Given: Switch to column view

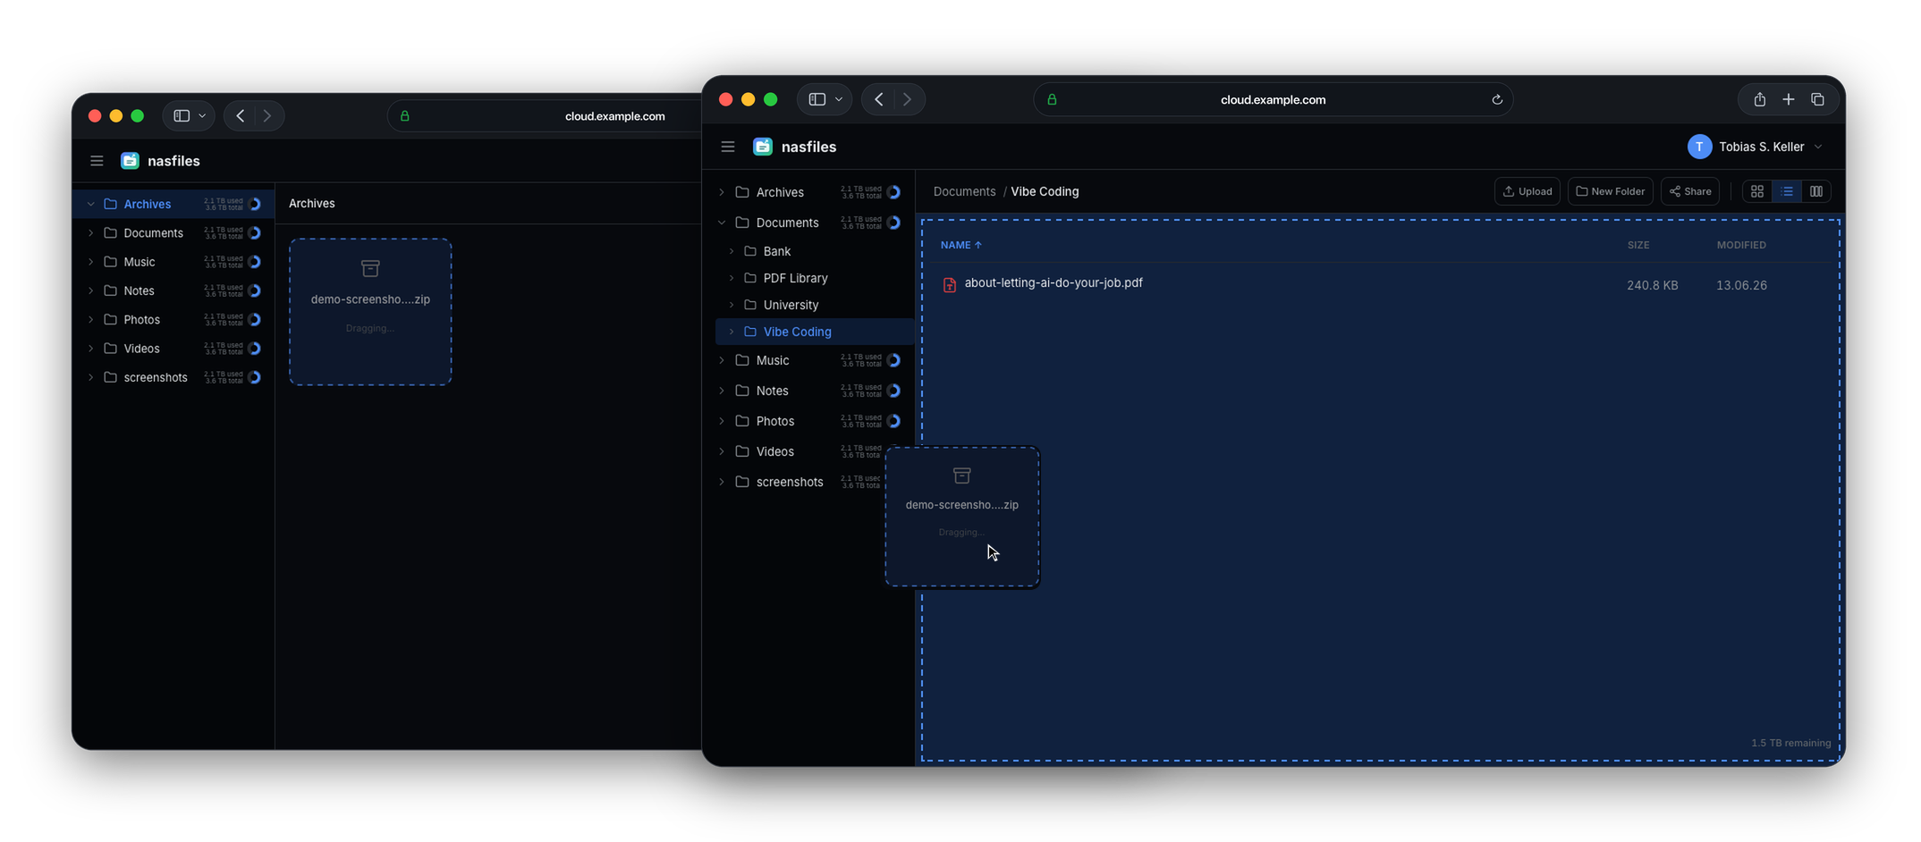Looking at the screenshot, I should (x=1816, y=191).
